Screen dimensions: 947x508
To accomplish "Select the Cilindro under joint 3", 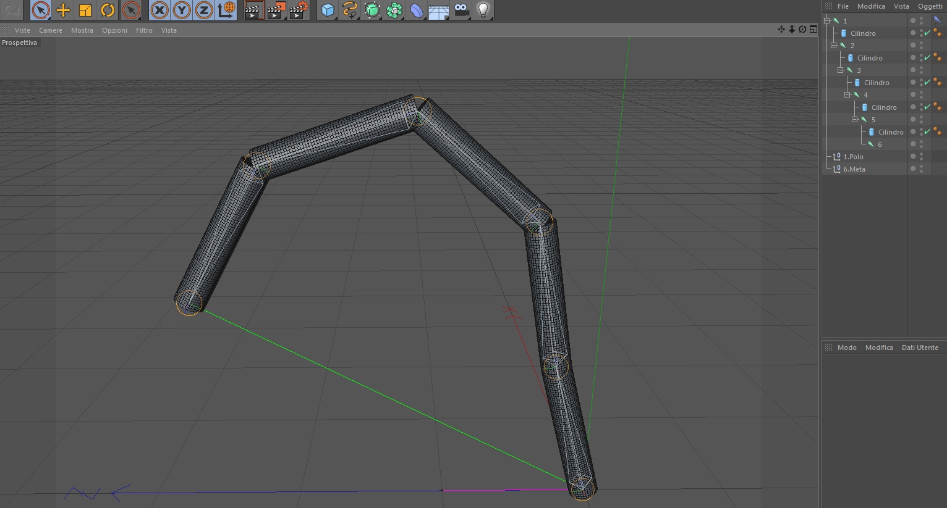I will pos(877,83).
